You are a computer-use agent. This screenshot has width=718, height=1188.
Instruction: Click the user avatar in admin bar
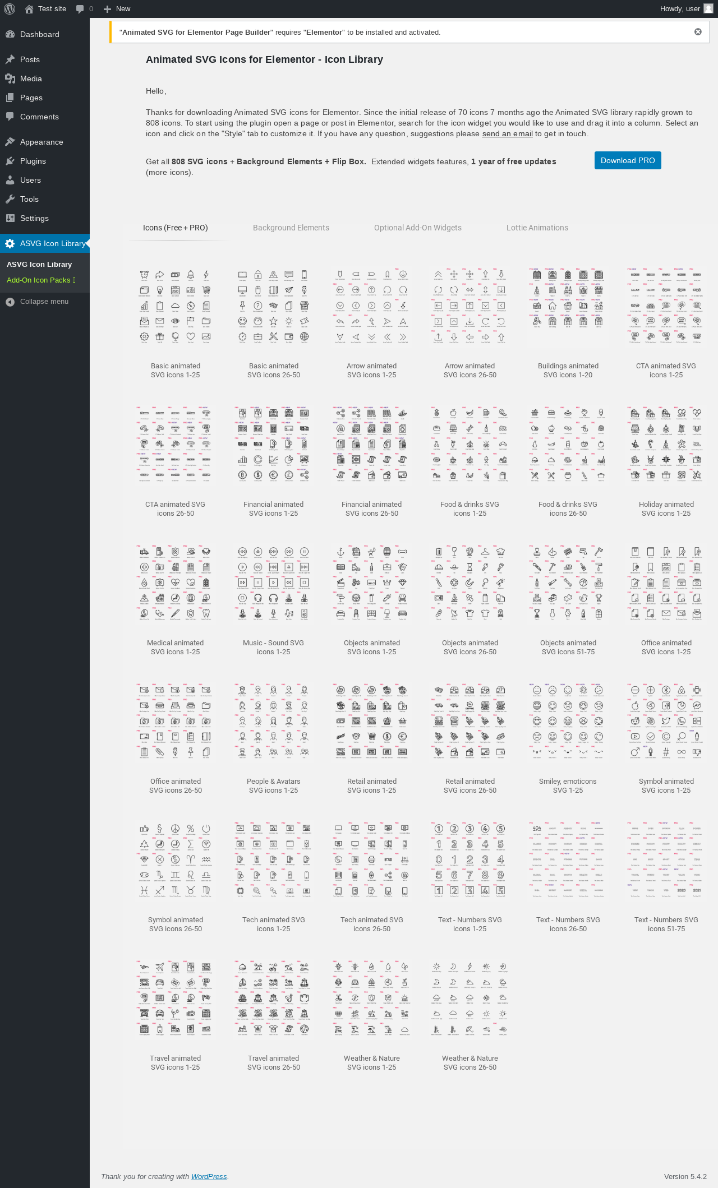click(708, 8)
